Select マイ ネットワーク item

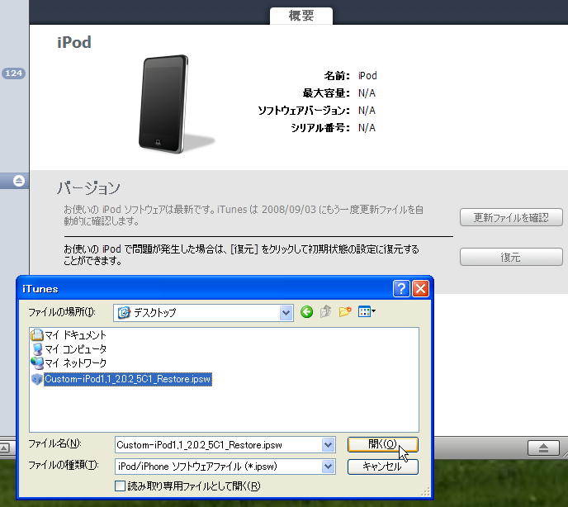coord(69,362)
